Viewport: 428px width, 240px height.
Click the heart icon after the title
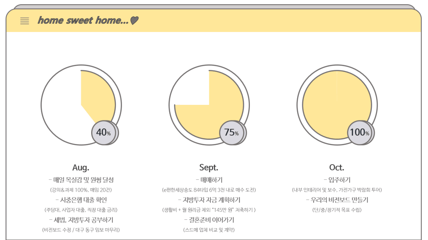[x=134, y=21]
